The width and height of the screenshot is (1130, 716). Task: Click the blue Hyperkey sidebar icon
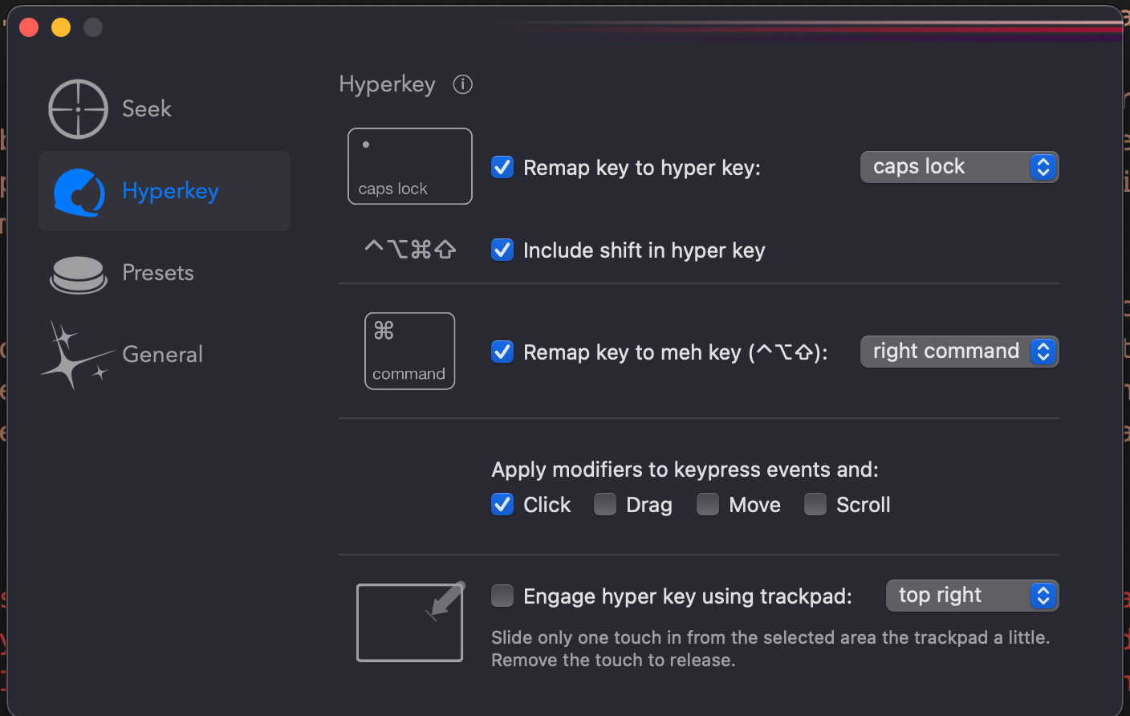coord(79,192)
